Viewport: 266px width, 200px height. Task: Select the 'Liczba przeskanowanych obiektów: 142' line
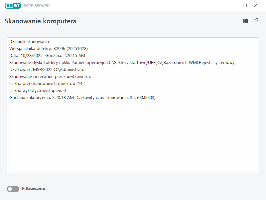tap(47, 84)
